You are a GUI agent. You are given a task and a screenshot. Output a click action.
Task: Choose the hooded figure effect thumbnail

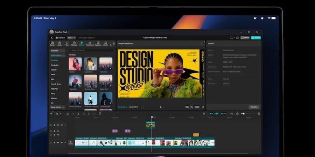106,98
